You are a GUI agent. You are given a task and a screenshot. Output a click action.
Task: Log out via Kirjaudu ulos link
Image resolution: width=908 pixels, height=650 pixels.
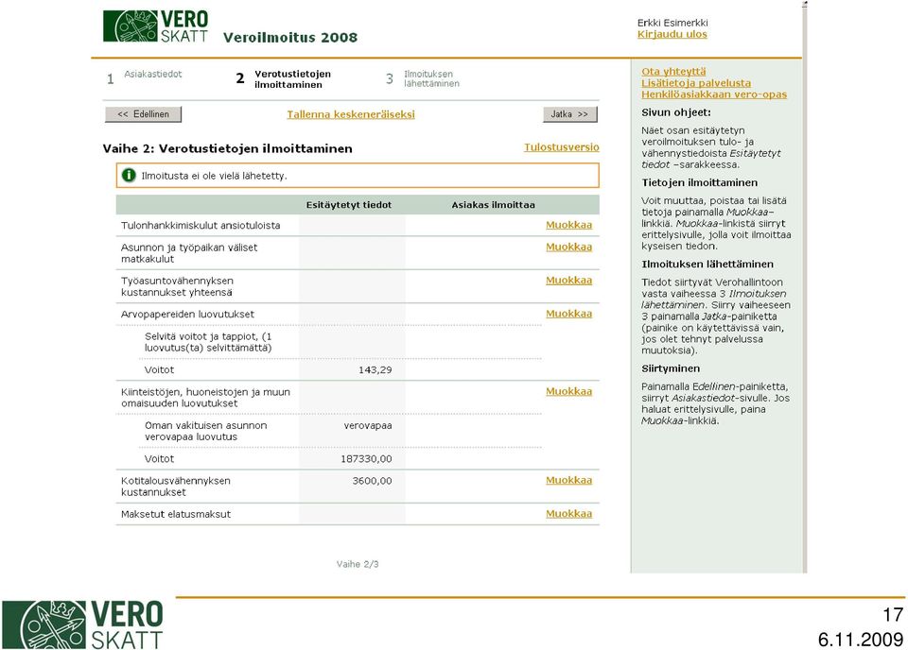[x=672, y=34]
